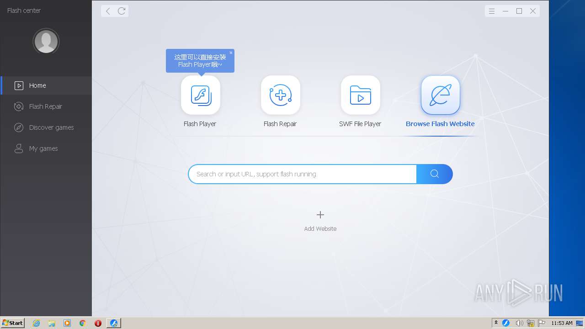
Task: Click the Flash center title text
Action: pos(24,11)
